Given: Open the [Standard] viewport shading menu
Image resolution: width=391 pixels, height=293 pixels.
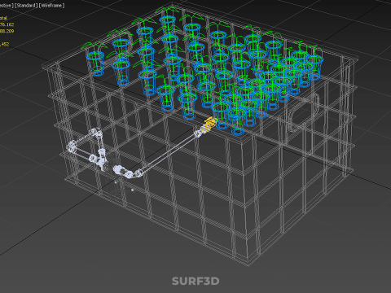Looking at the screenshot, I should point(26,6).
